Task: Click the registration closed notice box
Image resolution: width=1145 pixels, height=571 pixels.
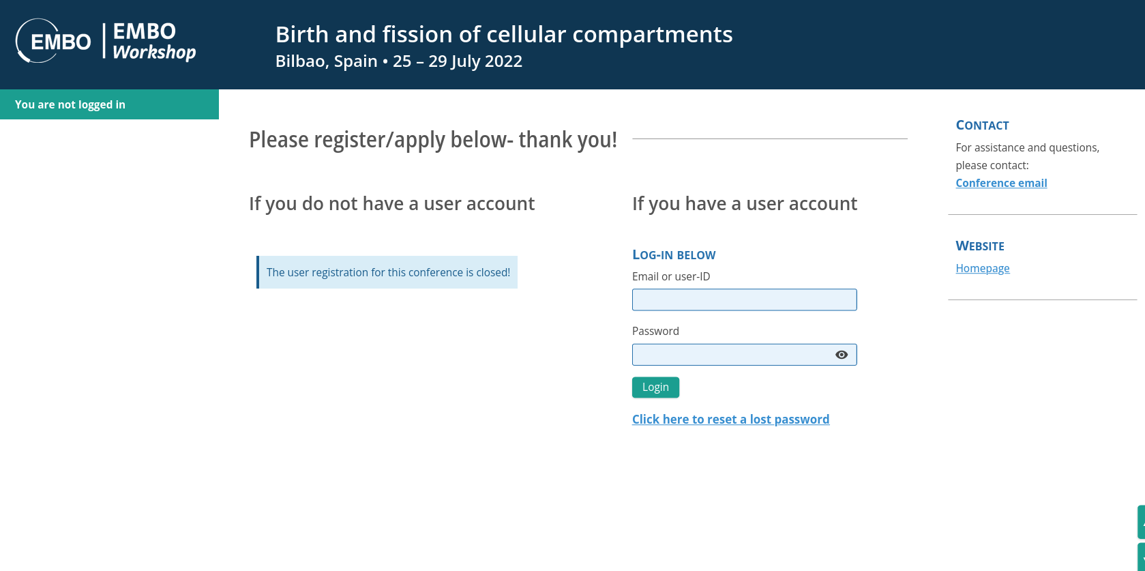Action: pyautogui.click(x=387, y=272)
